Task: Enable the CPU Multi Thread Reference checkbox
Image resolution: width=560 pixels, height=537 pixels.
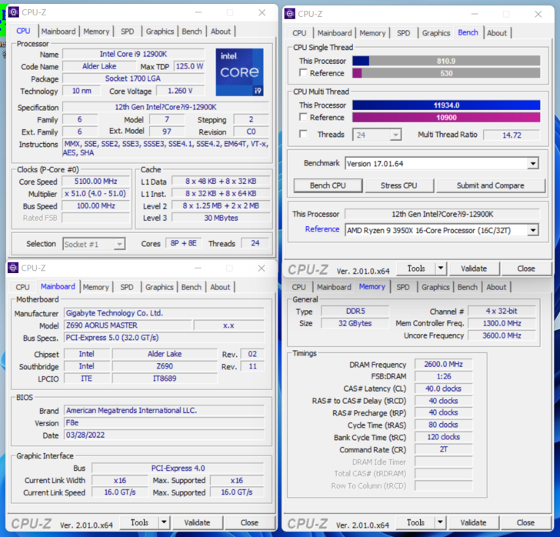Action: click(304, 118)
